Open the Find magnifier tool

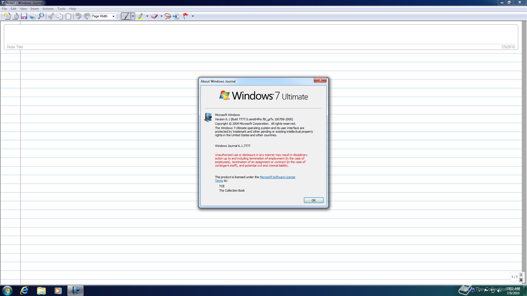pos(41,16)
